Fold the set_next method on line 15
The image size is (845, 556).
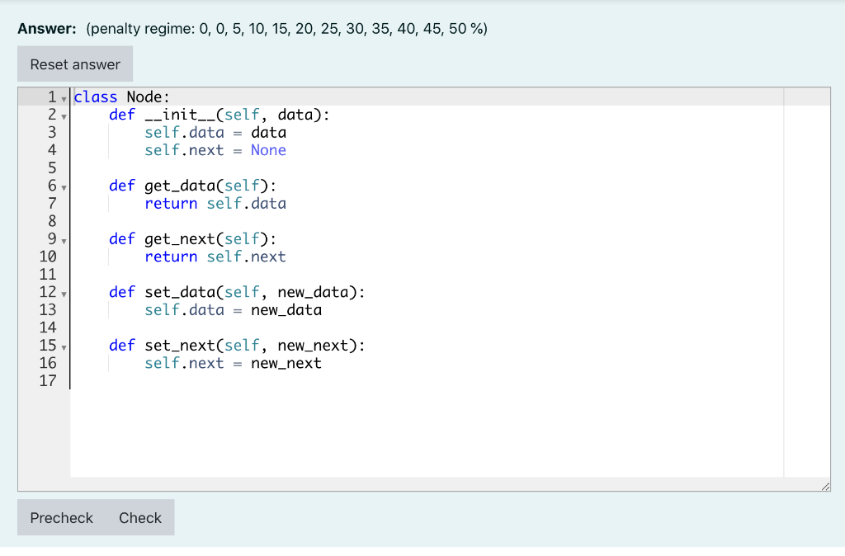[x=64, y=348]
